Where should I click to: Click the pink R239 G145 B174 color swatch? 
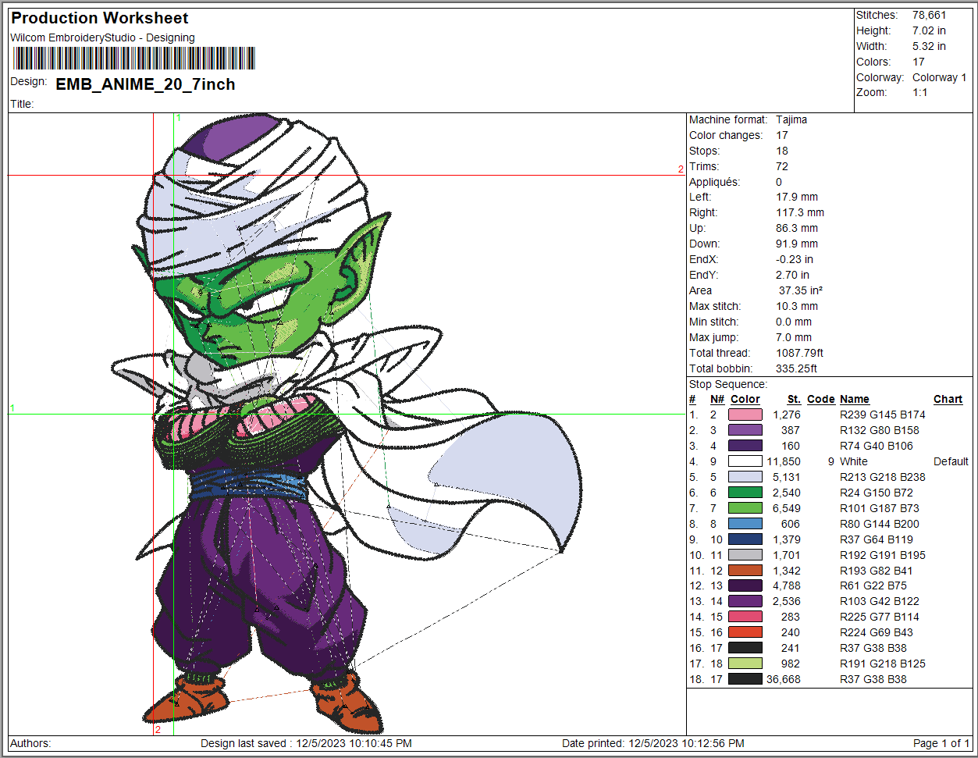click(745, 415)
